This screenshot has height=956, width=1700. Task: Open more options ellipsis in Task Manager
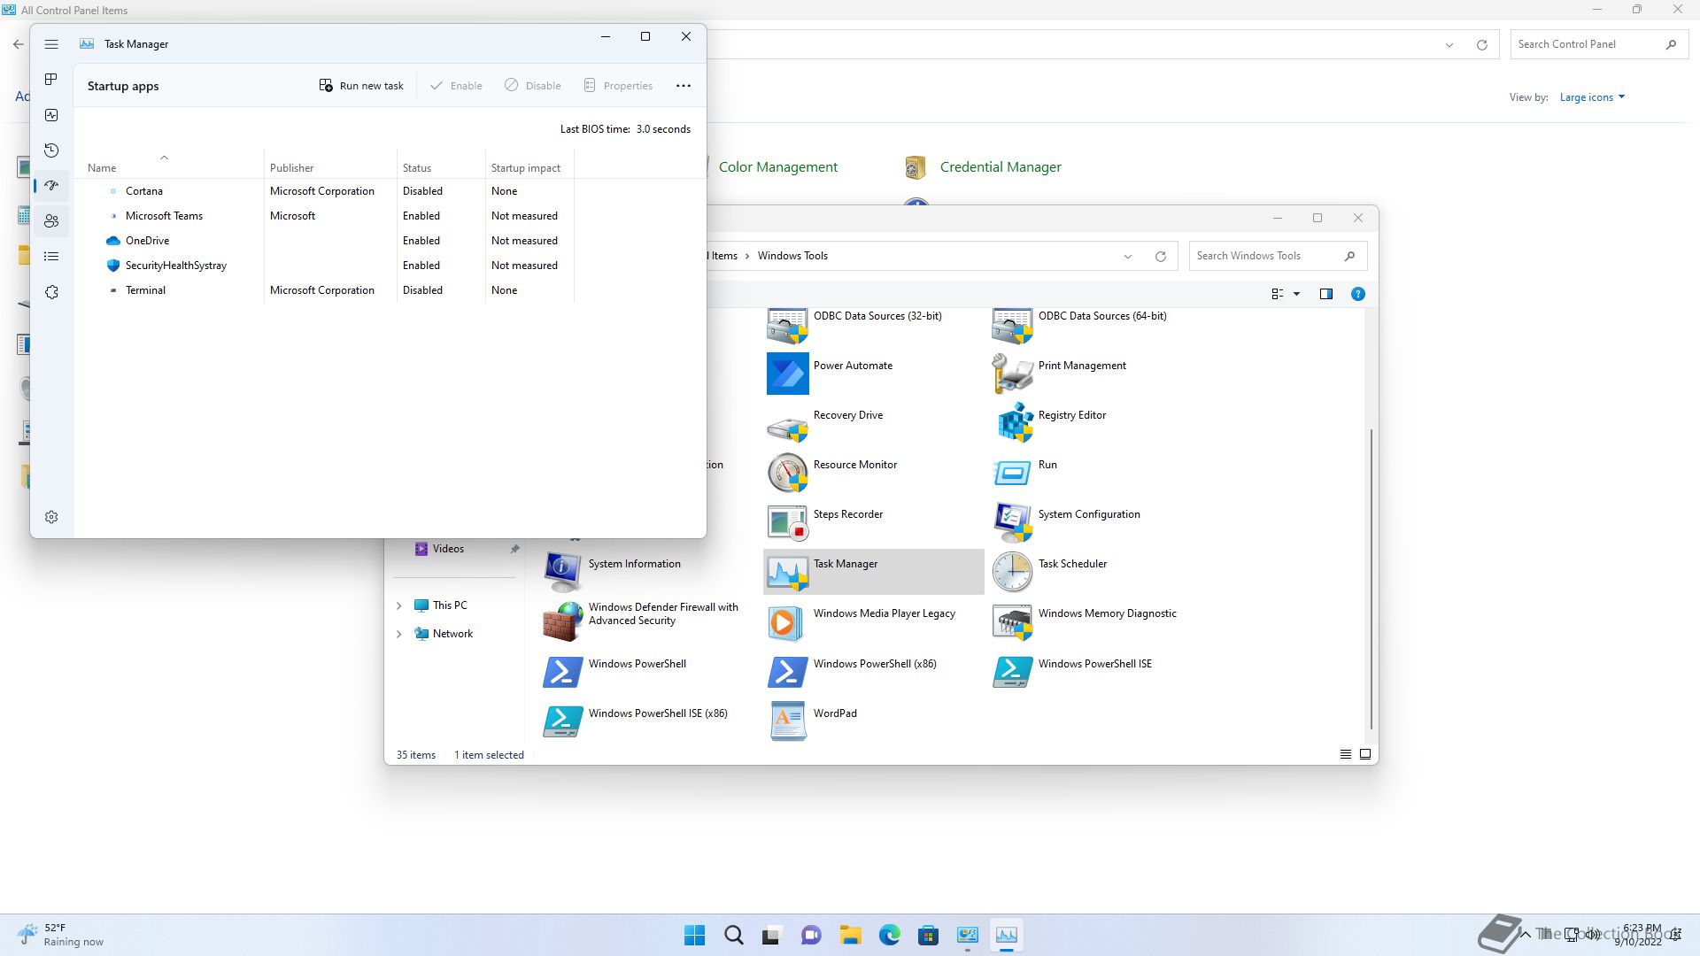pyautogui.click(x=684, y=86)
